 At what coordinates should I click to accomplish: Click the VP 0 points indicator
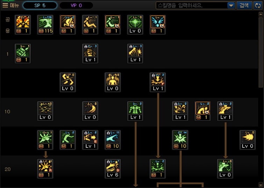coord(76,5)
